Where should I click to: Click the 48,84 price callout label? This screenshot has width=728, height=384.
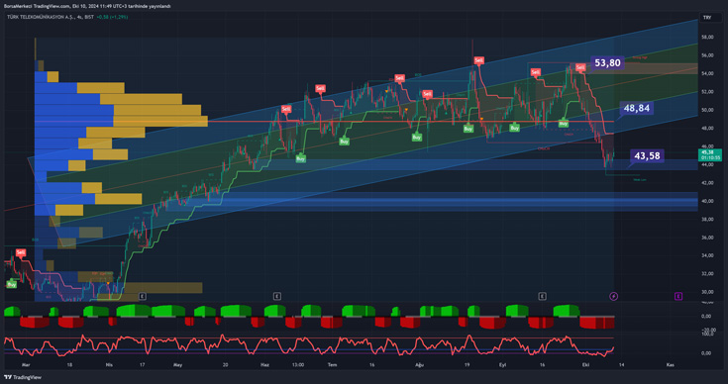point(636,109)
